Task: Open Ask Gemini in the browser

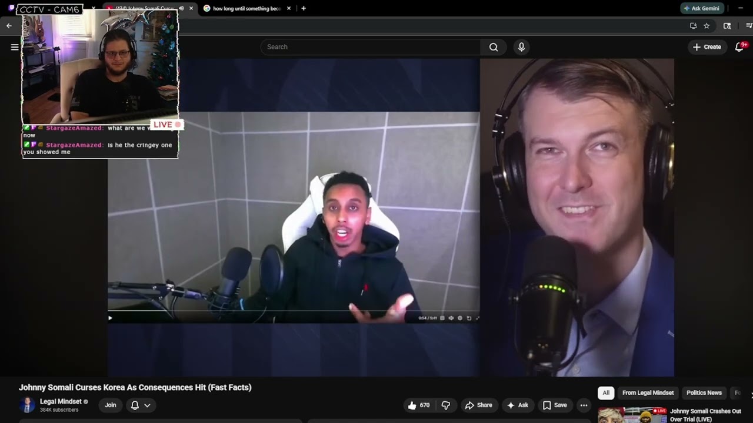Action: (702, 8)
